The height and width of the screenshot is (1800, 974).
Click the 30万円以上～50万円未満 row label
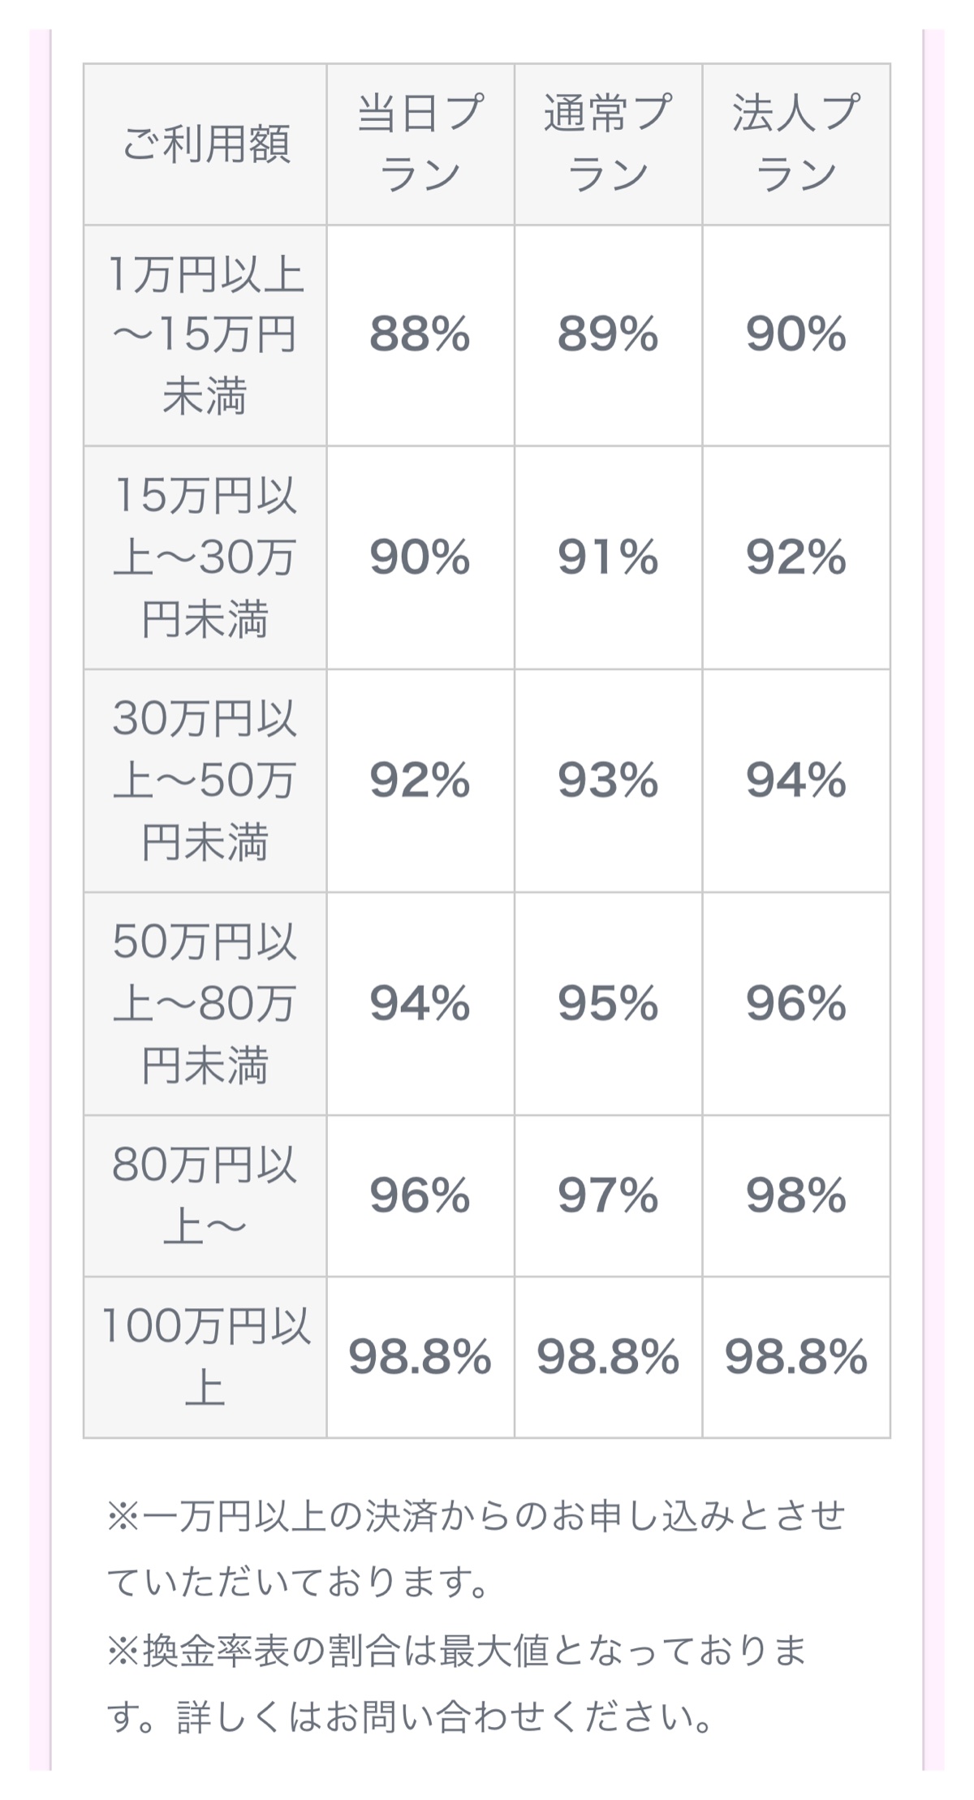(205, 781)
